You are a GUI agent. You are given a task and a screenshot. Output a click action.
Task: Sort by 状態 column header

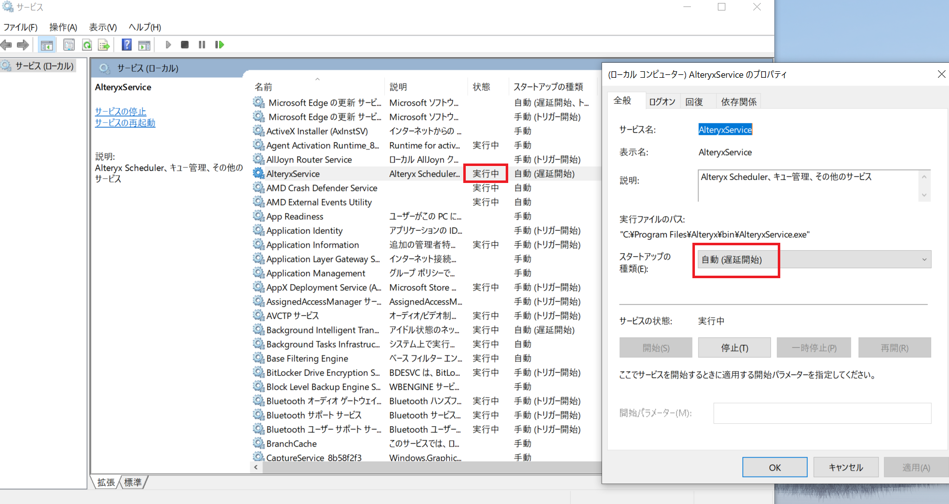click(488, 87)
